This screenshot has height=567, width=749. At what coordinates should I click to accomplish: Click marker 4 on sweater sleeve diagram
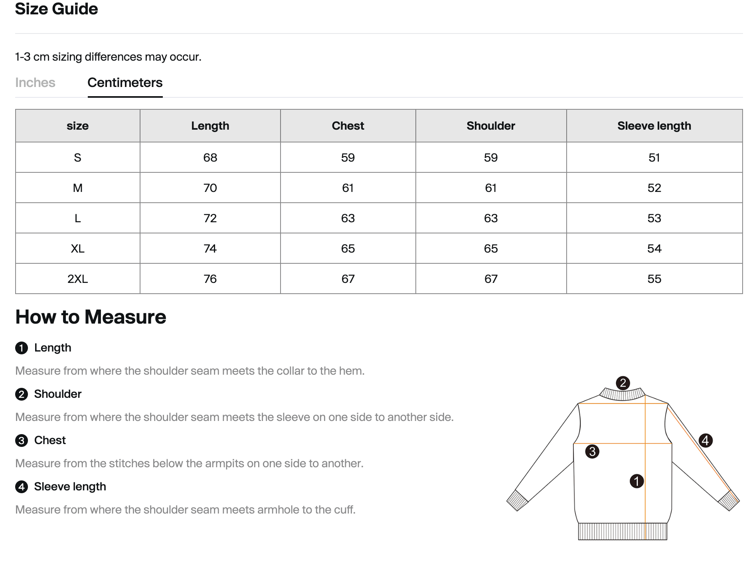[706, 441]
